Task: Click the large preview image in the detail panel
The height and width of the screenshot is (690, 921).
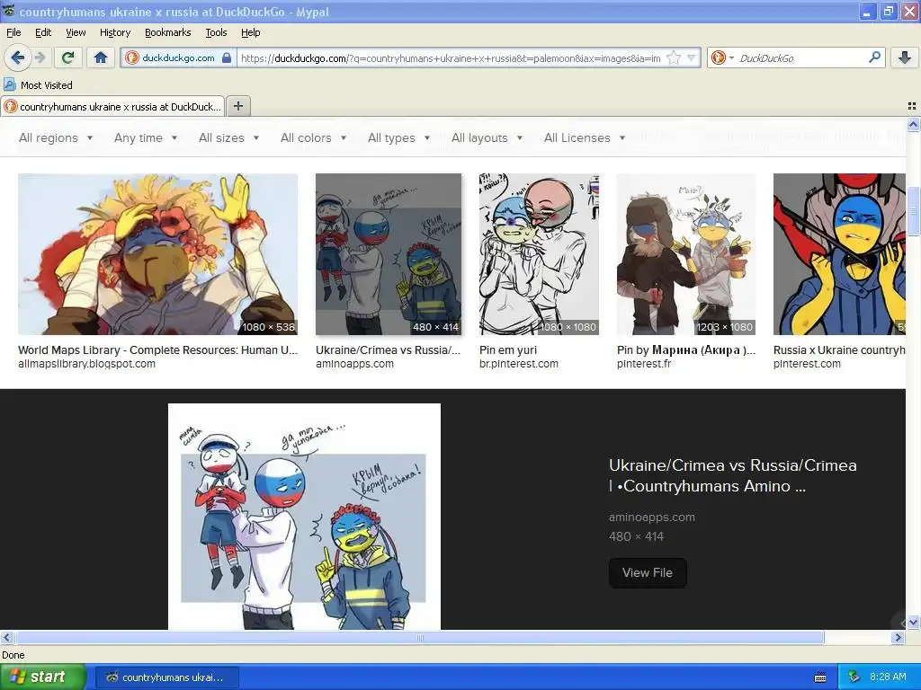Action: pos(304,517)
